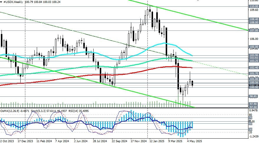This screenshot has height=143, width=259.
Task: Select the 97.50 price level label
Action: pos(253,107)
